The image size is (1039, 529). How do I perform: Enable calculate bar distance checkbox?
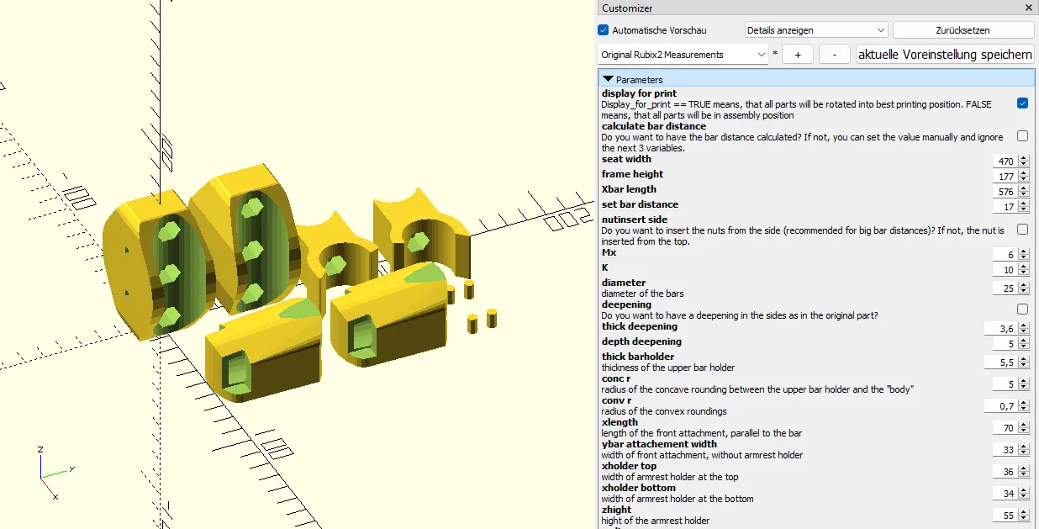click(x=1022, y=135)
